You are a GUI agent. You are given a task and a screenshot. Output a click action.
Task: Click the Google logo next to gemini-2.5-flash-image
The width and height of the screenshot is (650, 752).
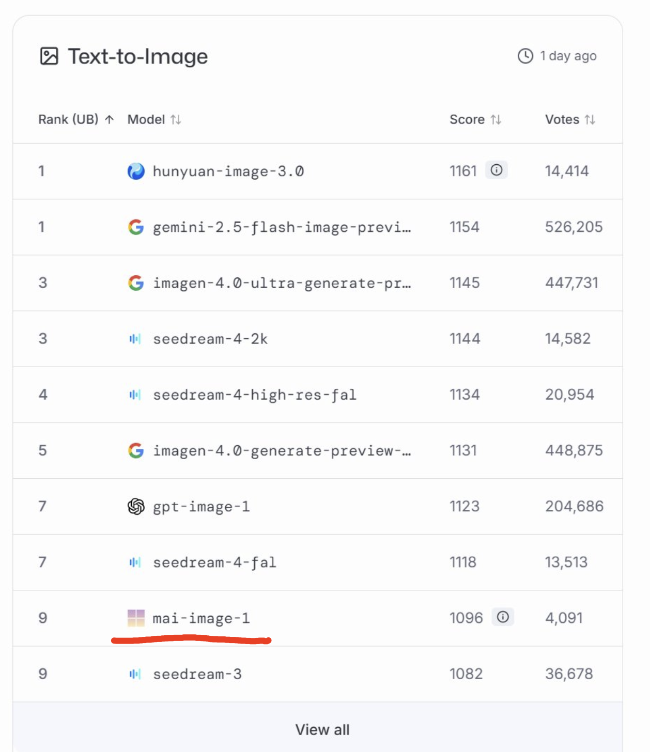[x=136, y=227]
